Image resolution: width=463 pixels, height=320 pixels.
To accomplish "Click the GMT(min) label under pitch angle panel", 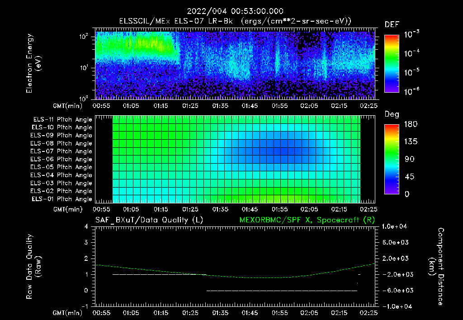I will point(68,210).
